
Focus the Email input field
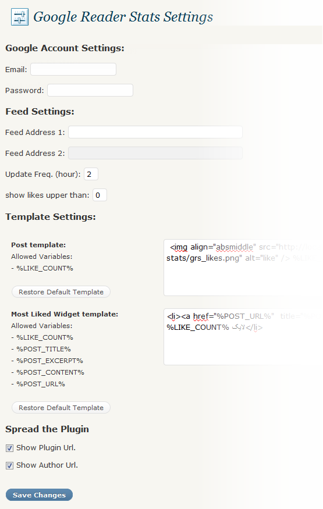click(x=73, y=69)
